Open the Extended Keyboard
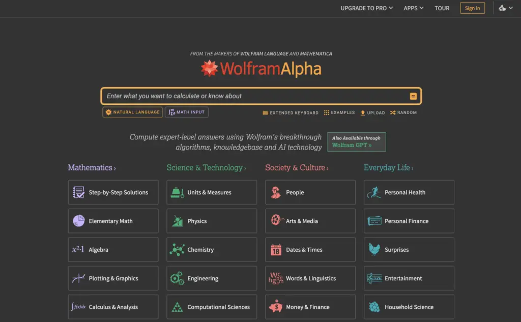The height and width of the screenshot is (322, 521). click(x=291, y=112)
